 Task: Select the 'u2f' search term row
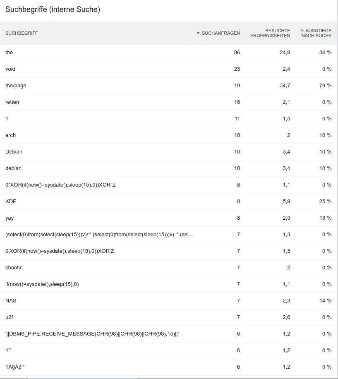[x=10, y=317]
